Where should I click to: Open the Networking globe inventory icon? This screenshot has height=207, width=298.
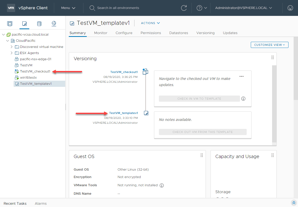tap(54, 23)
